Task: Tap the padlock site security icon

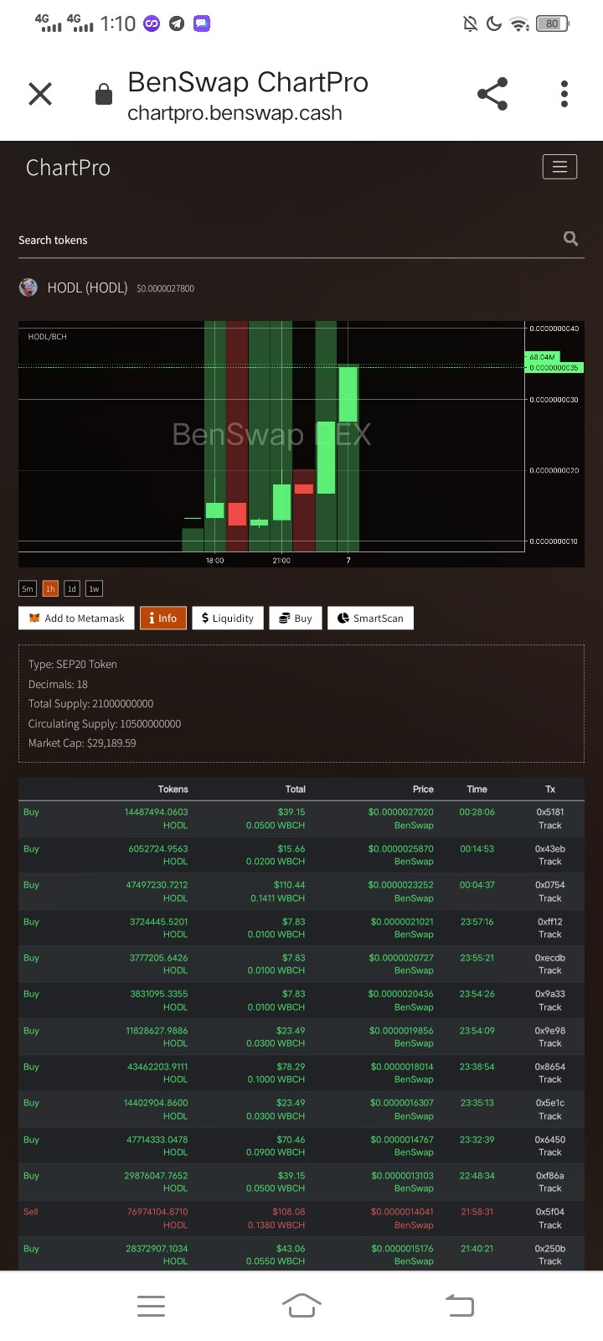Action: pyautogui.click(x=104, y=94)
